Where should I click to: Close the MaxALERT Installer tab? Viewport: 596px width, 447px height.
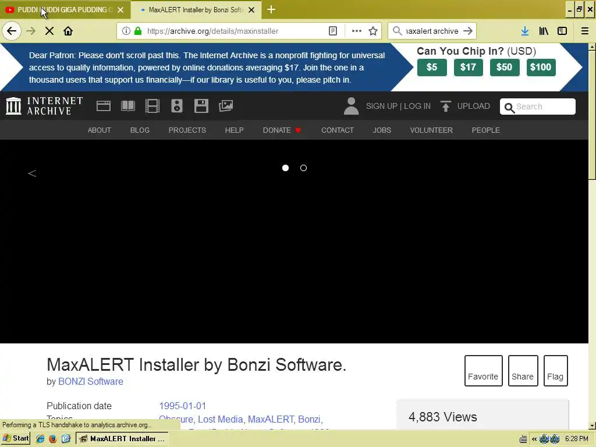[251, 10]
